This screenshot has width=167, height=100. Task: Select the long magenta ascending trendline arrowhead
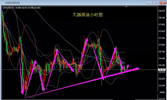click(x=137, y=69)
